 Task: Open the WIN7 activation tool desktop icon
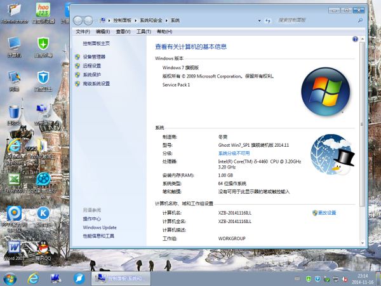coord(43,151)
